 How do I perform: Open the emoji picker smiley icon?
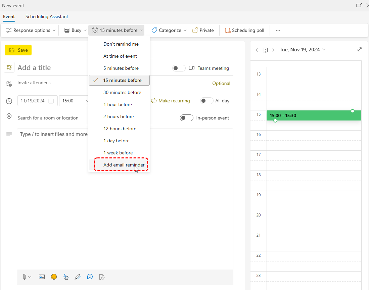click(54, 277)
